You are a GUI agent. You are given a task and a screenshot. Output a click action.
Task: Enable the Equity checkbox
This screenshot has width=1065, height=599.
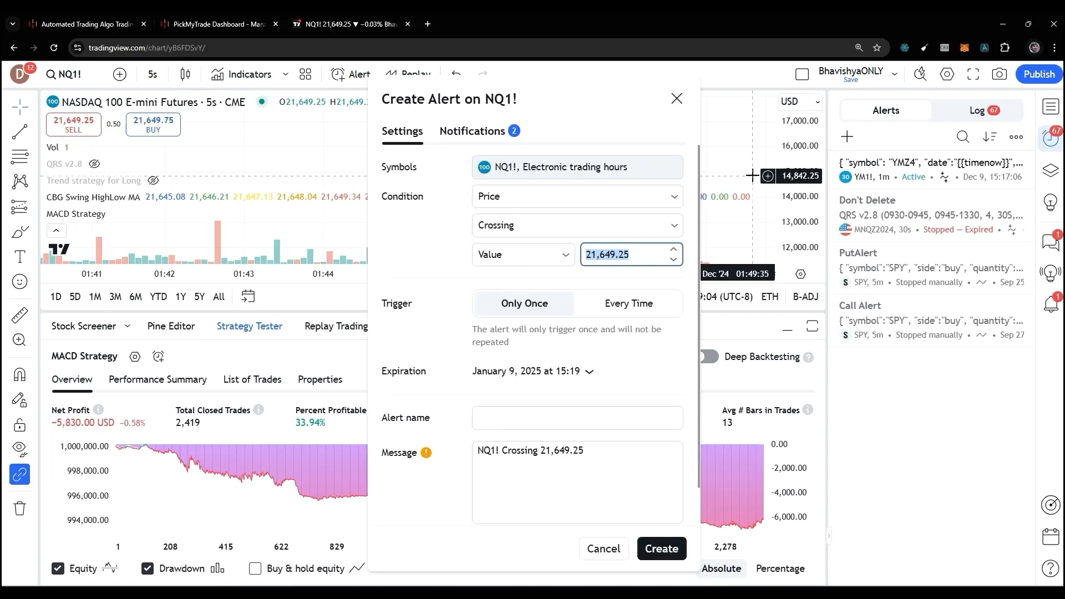58,569
